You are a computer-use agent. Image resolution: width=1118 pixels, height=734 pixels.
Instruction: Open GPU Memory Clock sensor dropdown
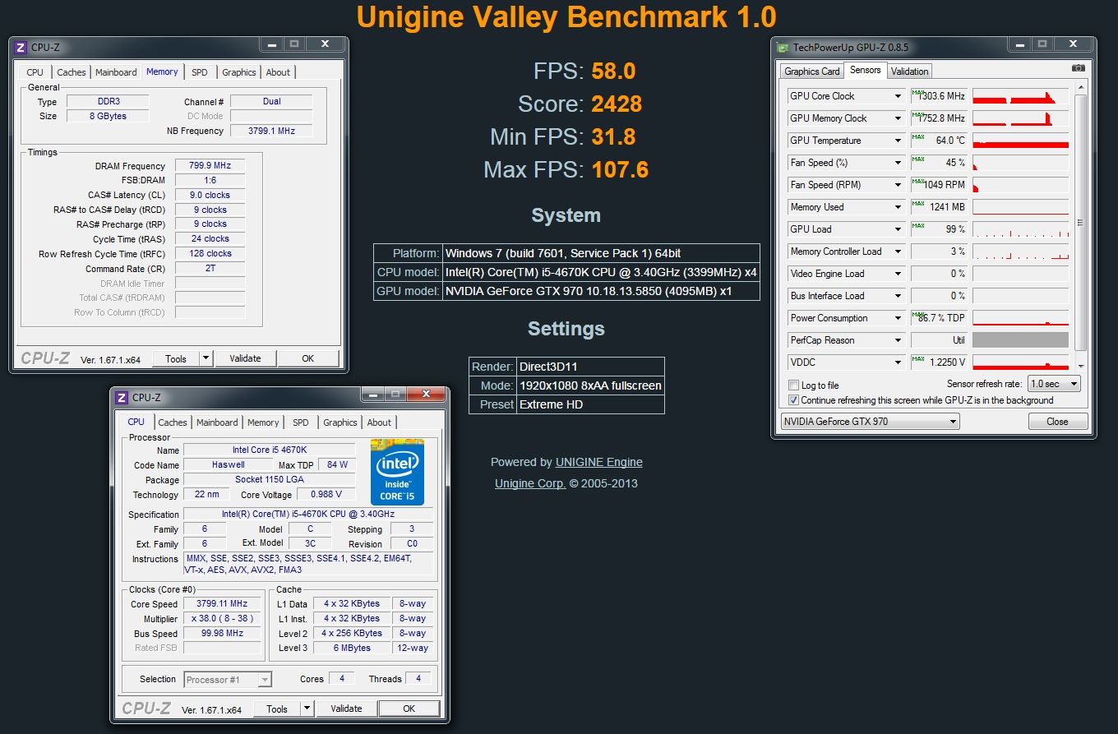(898, 118)
